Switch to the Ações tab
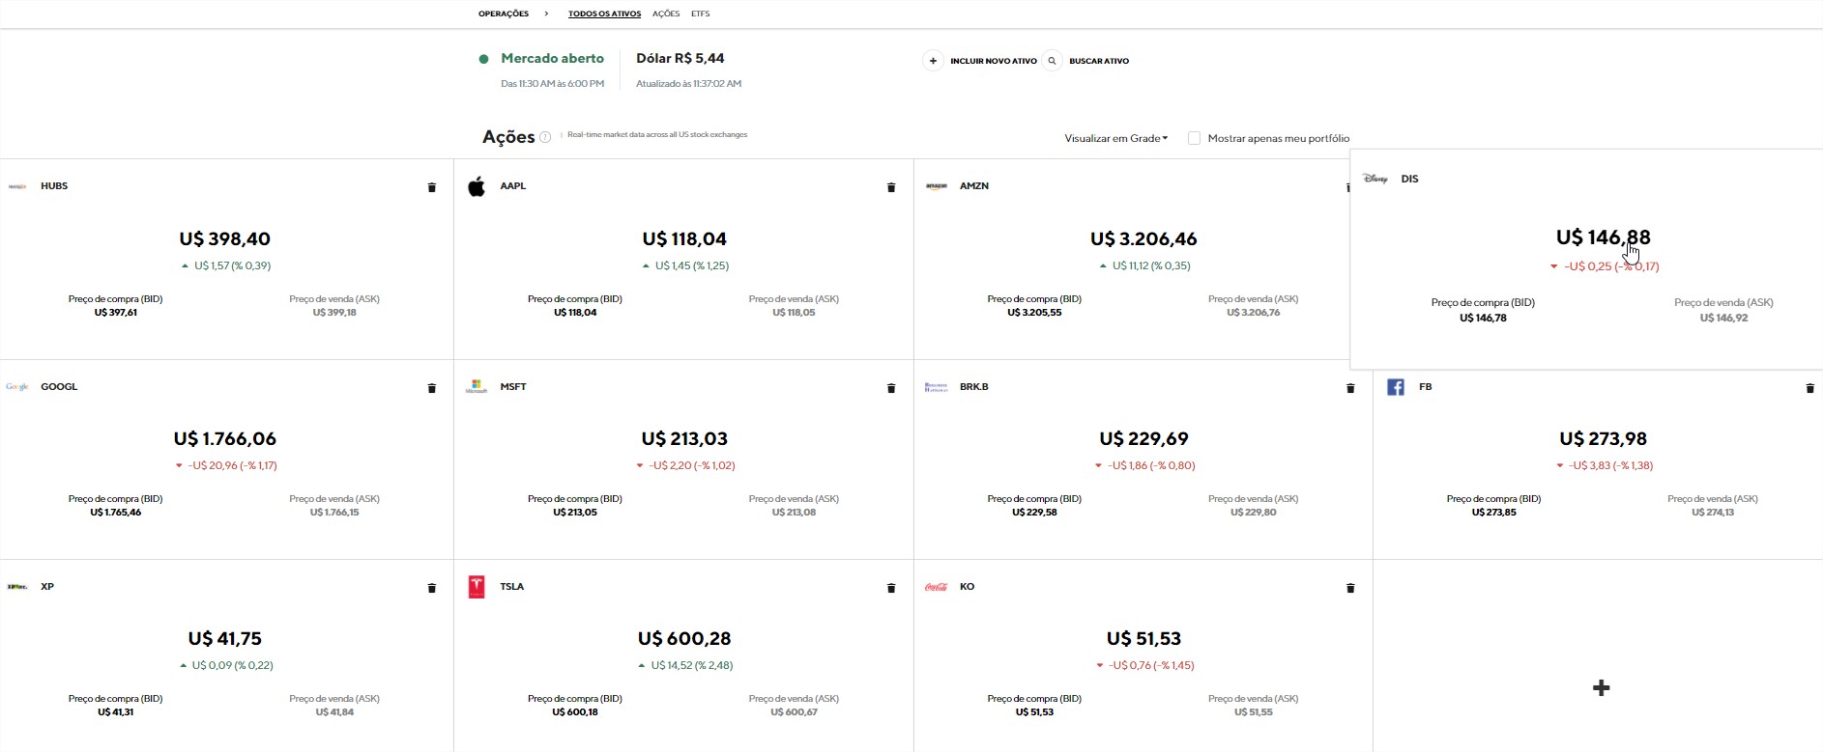The image size is (1823, 752). coord(665,14)
